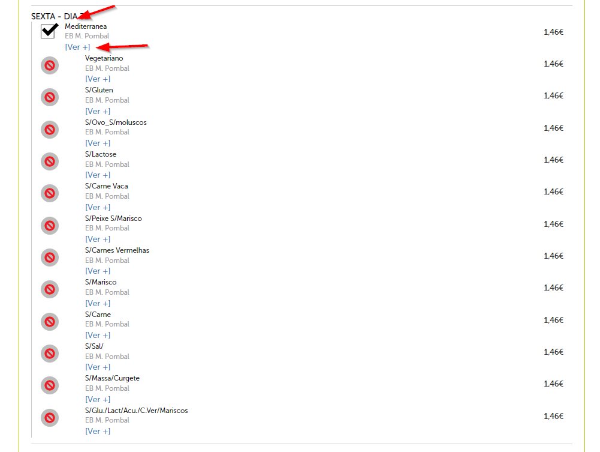Click the prohibited icon for S/Peixe S/Marisco

[x=50, y=226]
